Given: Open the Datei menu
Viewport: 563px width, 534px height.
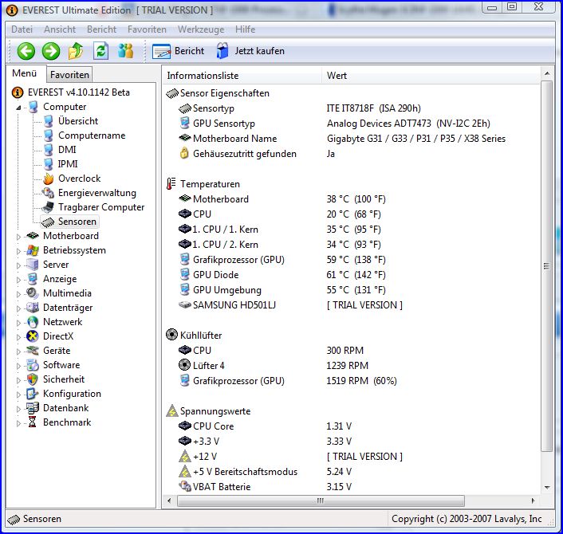Looking at the screenshot, I should pyautogui.click(x=22, y=29).
